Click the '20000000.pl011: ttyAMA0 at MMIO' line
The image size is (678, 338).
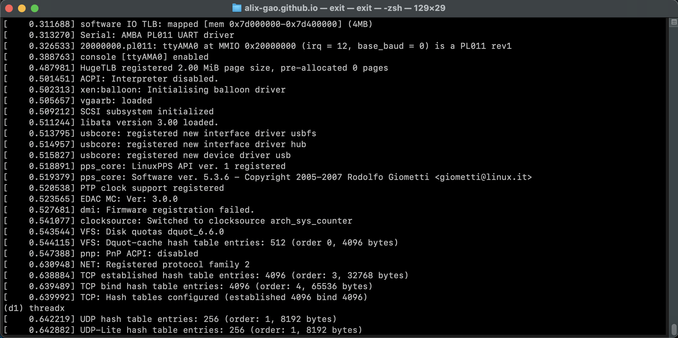pos(258,46)
